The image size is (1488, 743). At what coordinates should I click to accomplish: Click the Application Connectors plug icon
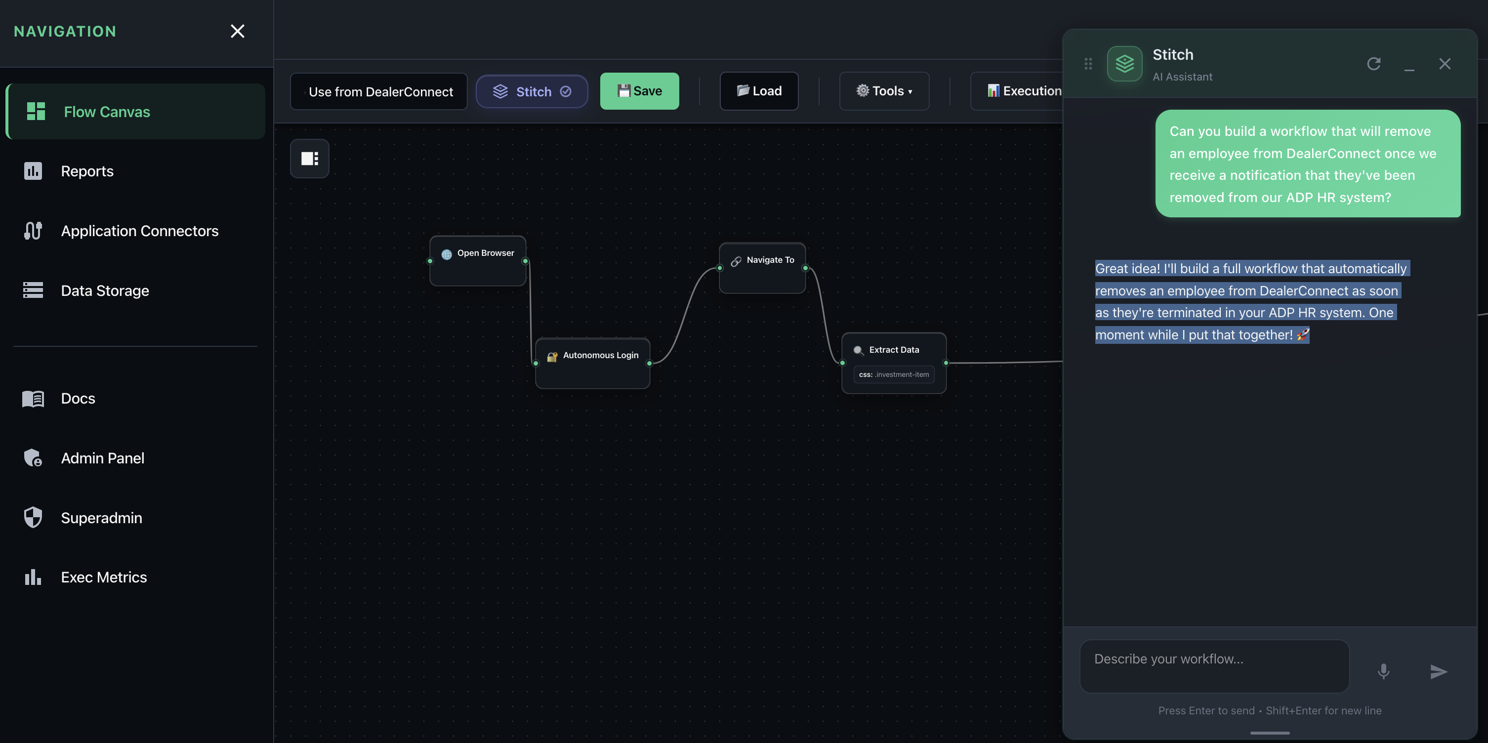pyautogui.click(x=33, y=231)
